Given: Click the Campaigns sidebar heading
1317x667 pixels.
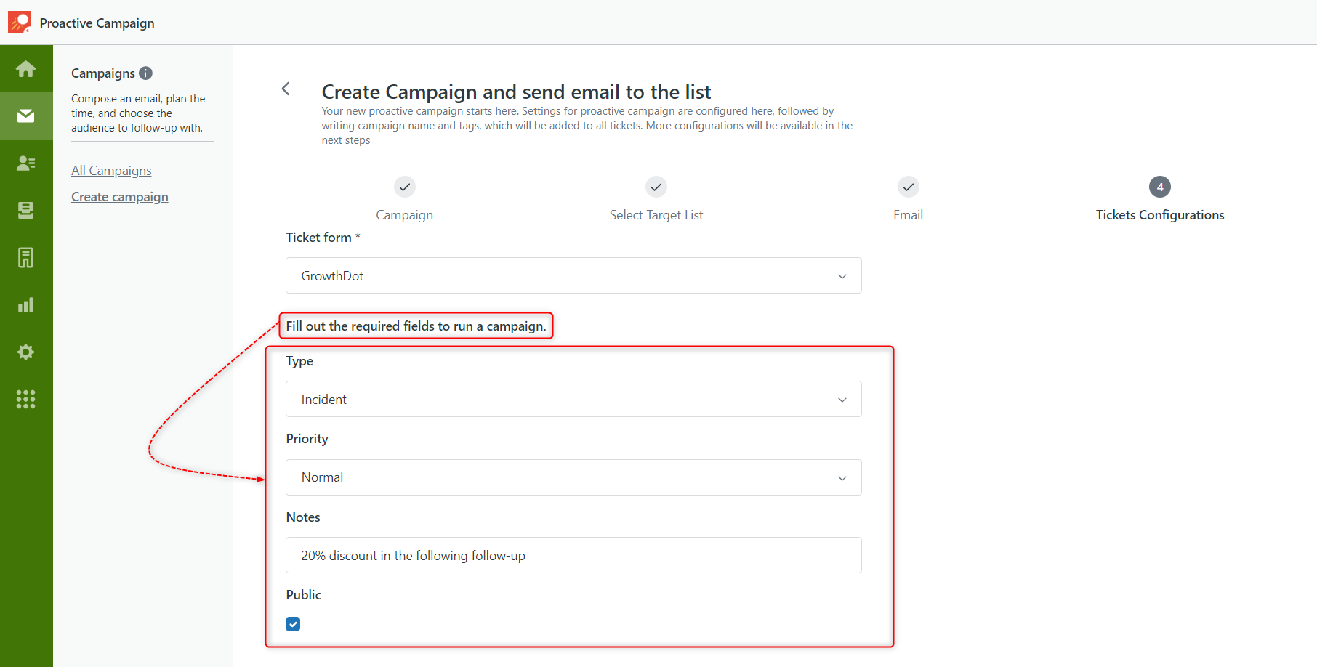Looking at the screenshot, I should coord(103,73).
